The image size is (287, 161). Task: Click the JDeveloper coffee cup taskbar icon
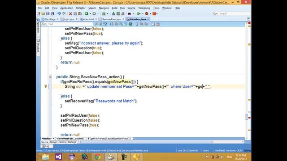tap(111, 157)
